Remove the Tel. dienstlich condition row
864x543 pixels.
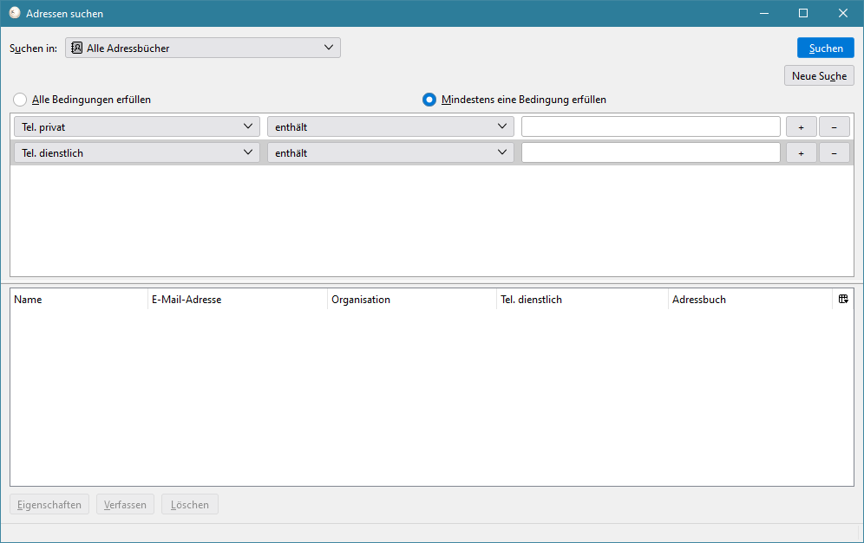pyautogui.click(x=834, y=153)
